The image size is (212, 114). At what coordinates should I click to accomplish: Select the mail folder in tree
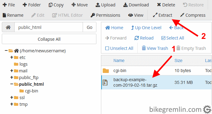23,71
